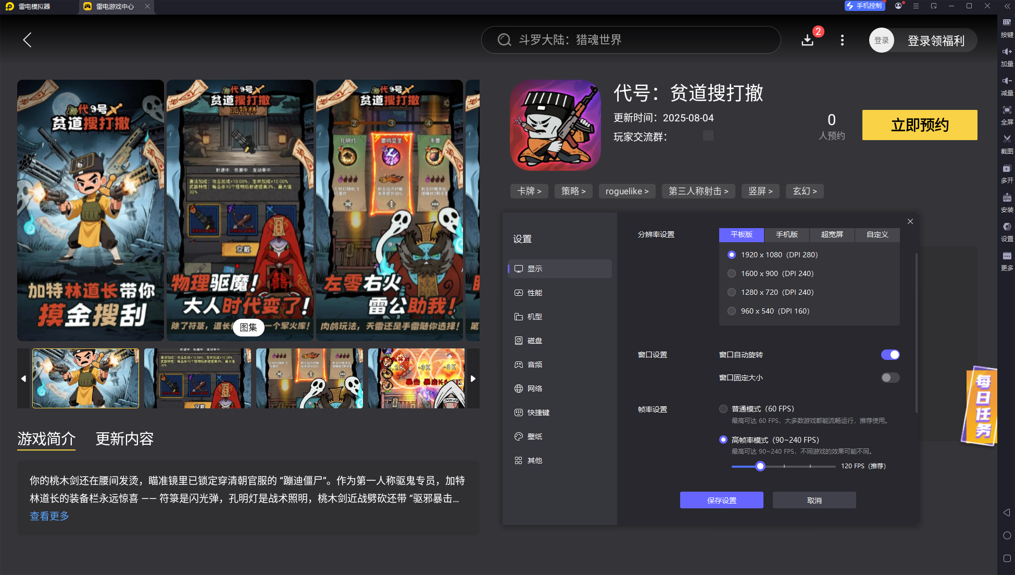
Task: Toggle 窗口自动旋转 switch
Action: [x=890, y=355]
